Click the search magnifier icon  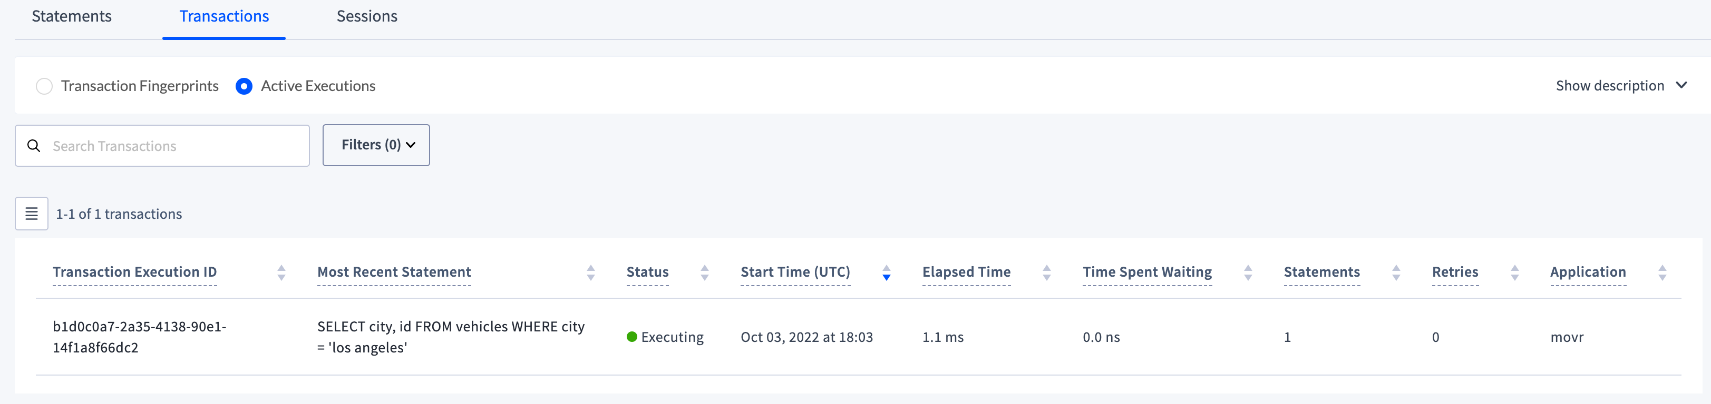coord(34,145)
